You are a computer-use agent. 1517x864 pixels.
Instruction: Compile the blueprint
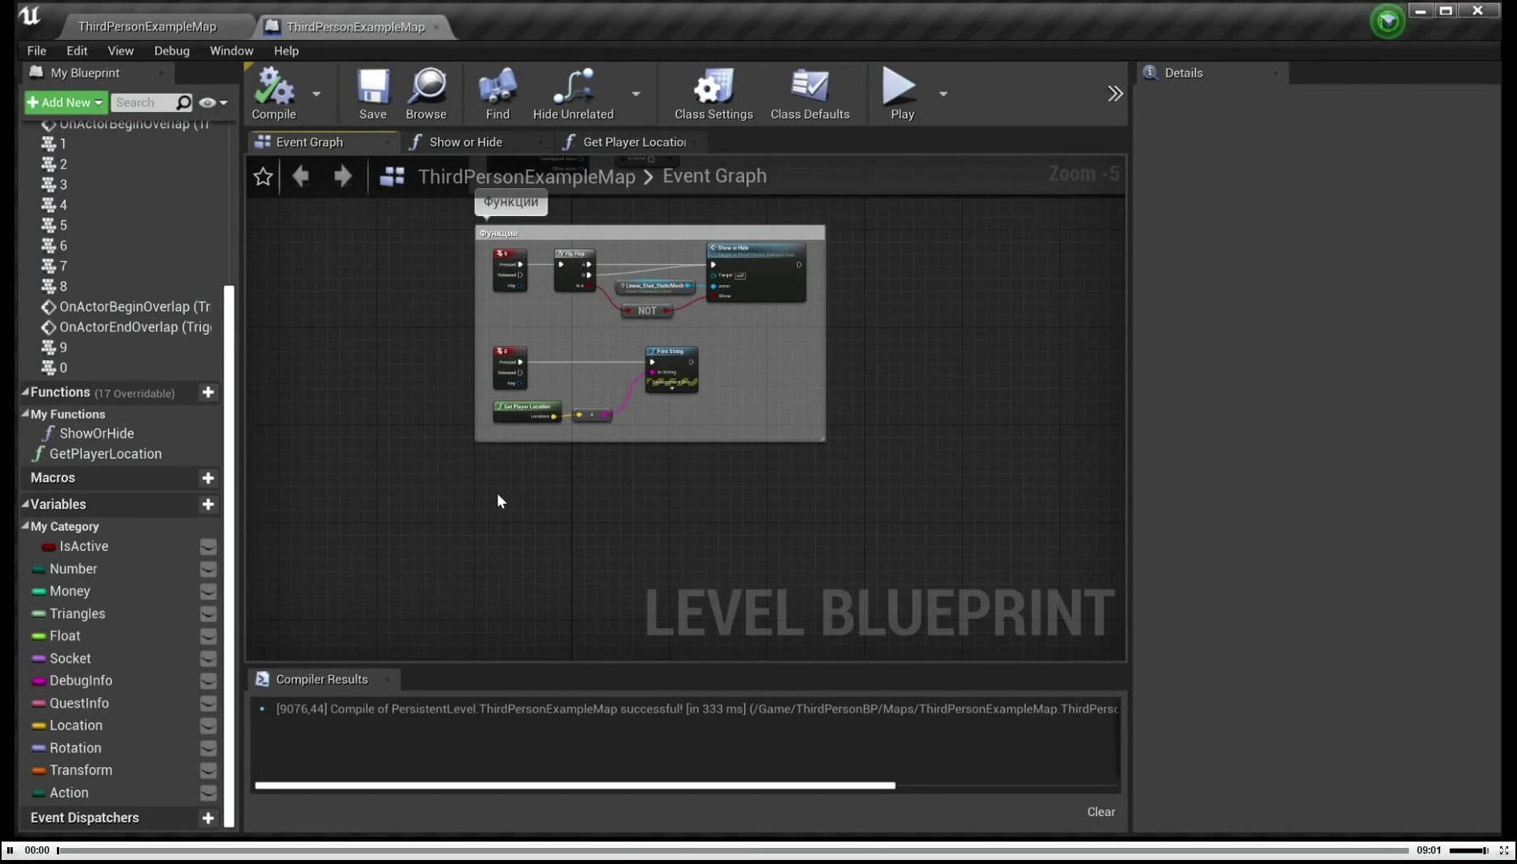274,94
